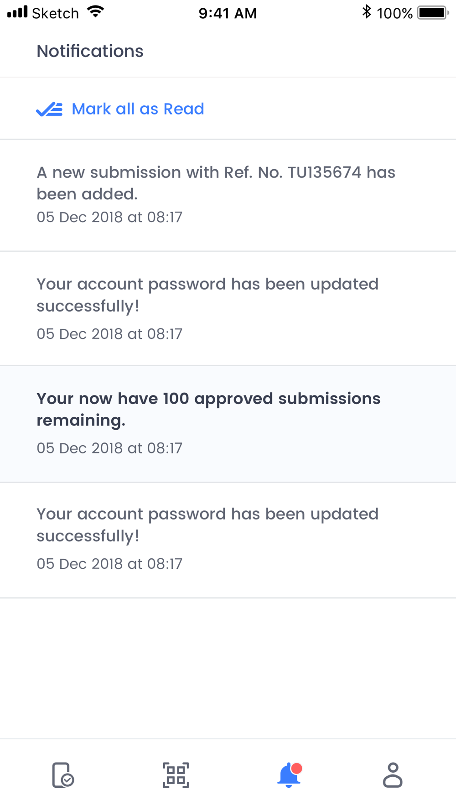The image size is (456, 811).
Task: Tap the Notifications page title
Action: coord(90,51)
